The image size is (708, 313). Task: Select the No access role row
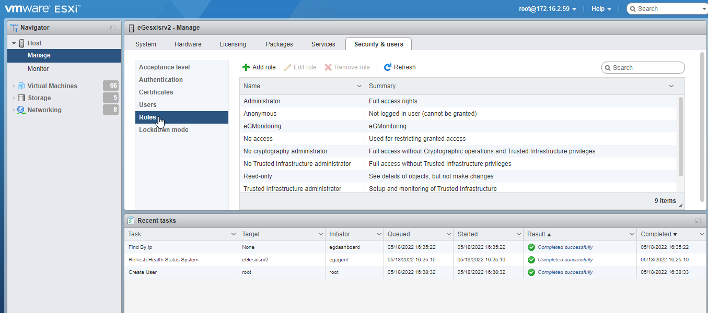(x=458, y=139)
